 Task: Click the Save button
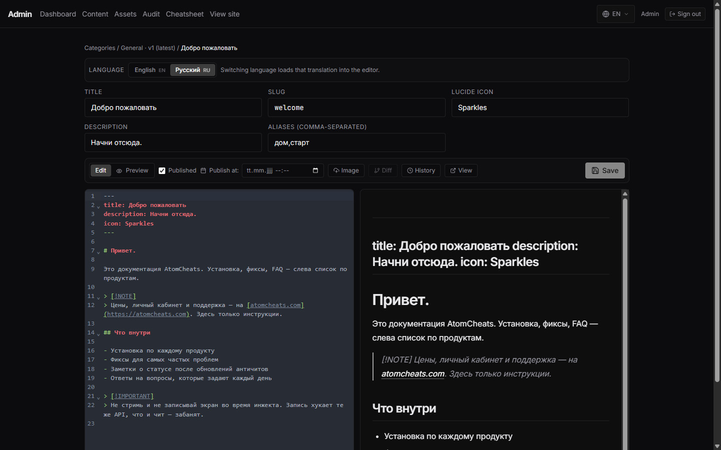(605, 170)
